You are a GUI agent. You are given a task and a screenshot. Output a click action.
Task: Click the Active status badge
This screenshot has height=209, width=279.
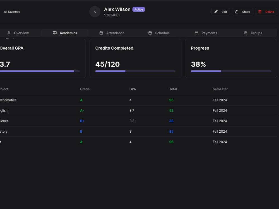[x=139, y=9]
